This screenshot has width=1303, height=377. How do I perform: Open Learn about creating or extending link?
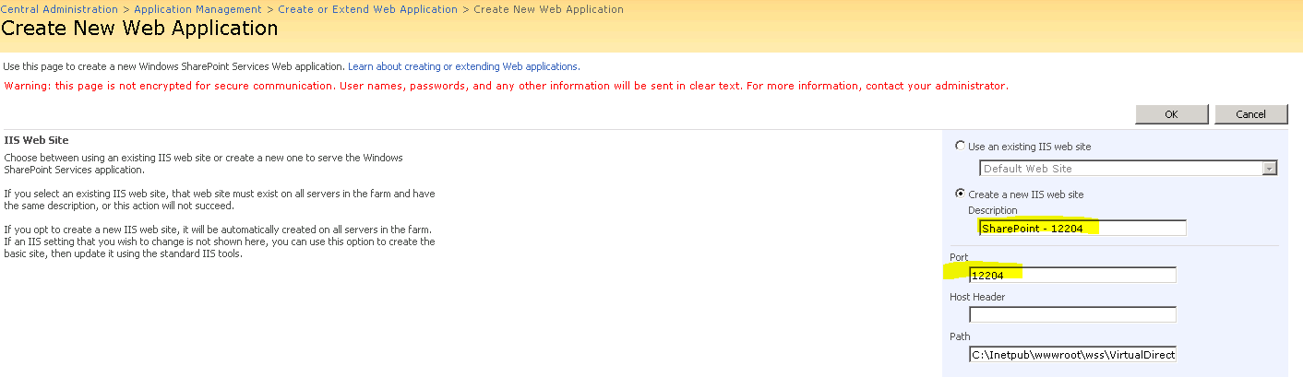(x=463, y=66)
